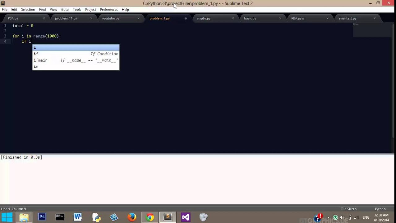396x223 pixels.
Task: Click the 'Line 4, Column 9' status text
Action: coord(14,209)
